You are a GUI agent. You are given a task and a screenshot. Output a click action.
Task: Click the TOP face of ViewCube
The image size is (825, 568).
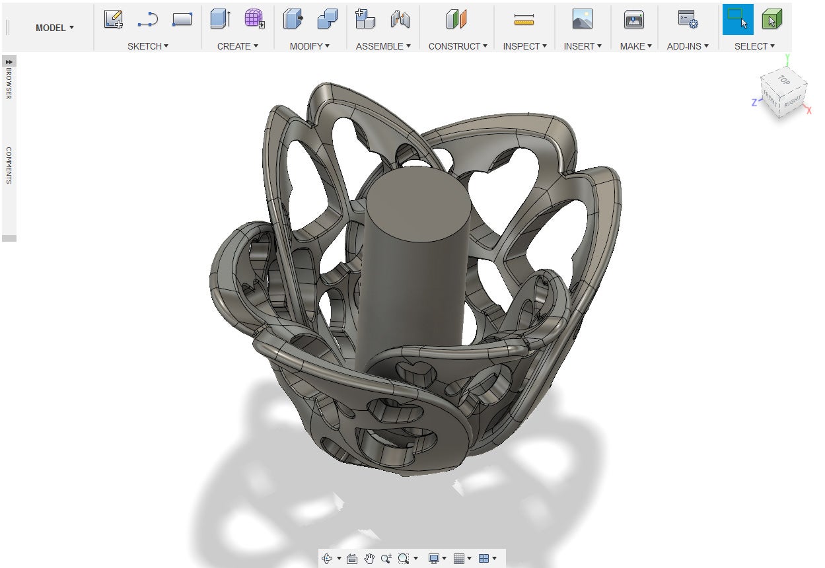pyautogui.click(x=783, y=81)
